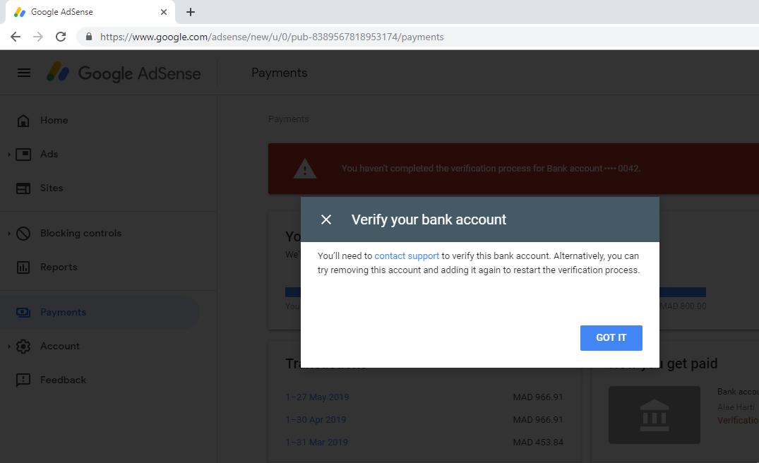Reload the page with browser refresh
This screenshot has width=759, height=463.
click(x=61, y=37)
